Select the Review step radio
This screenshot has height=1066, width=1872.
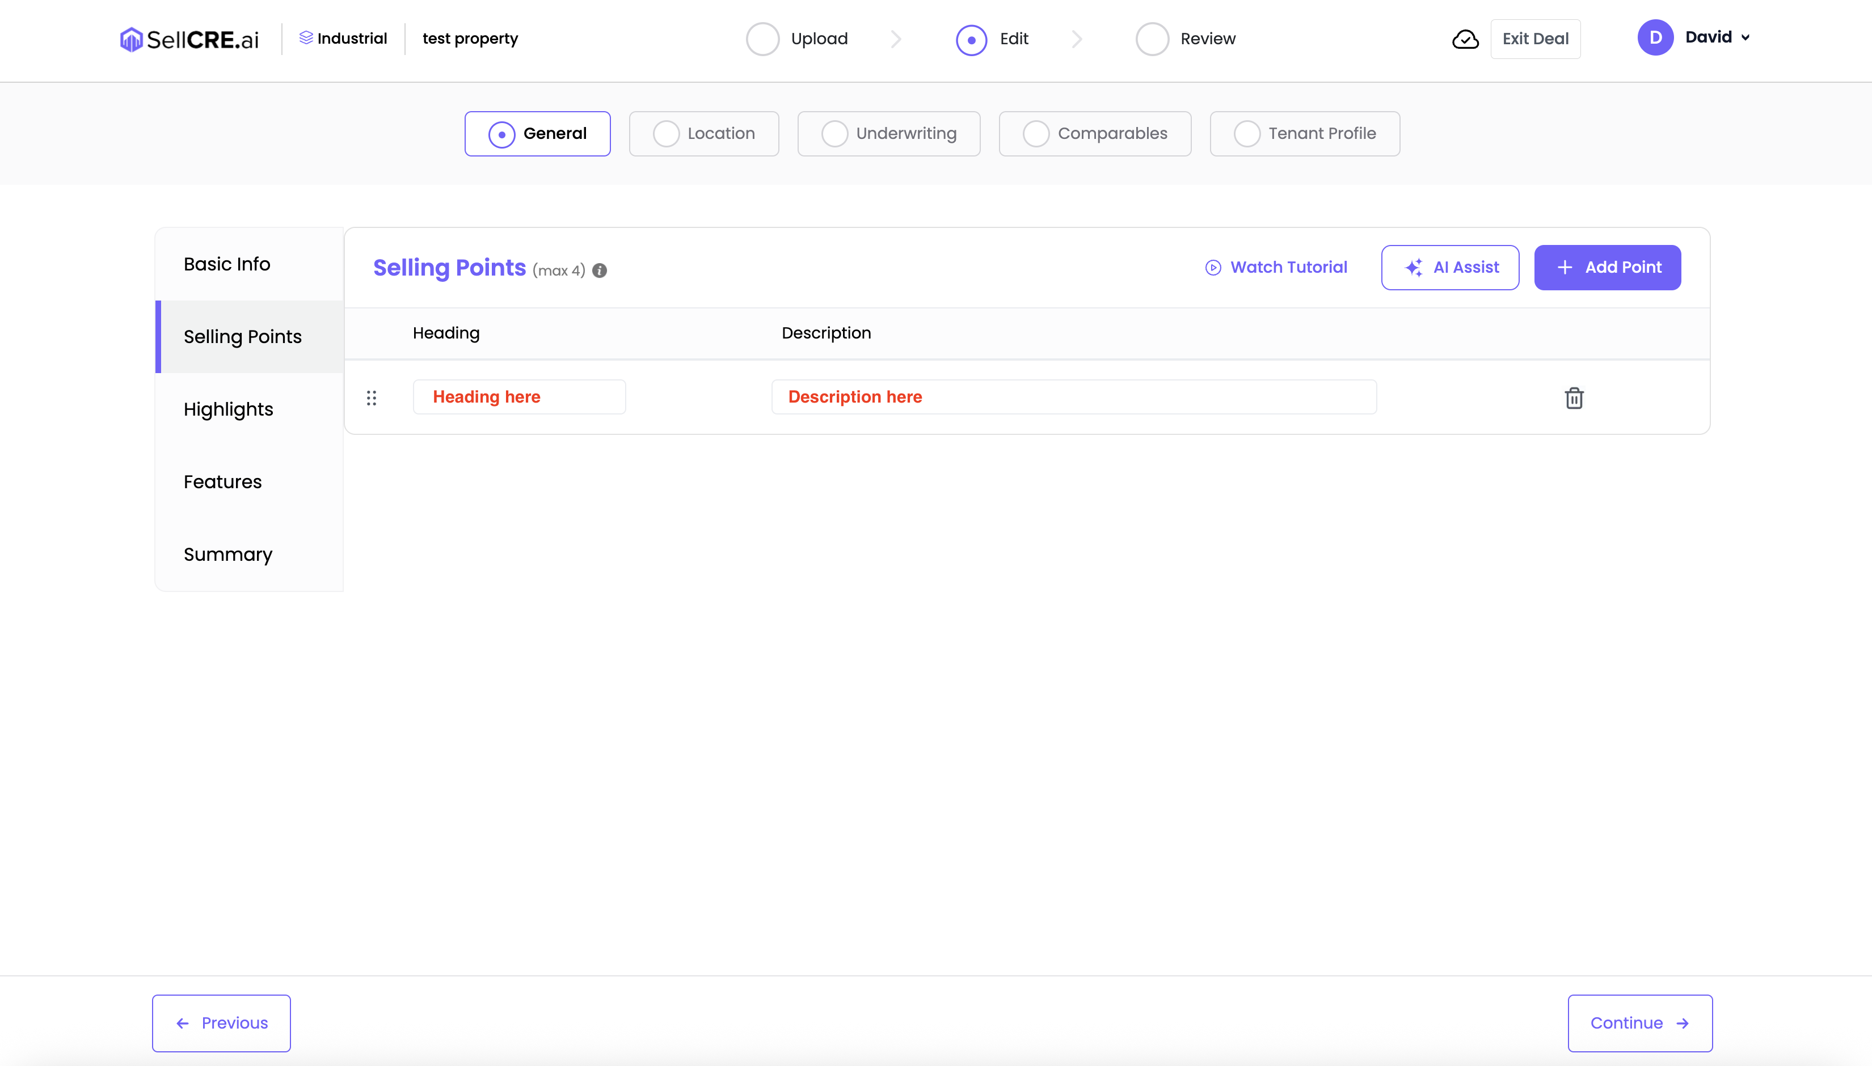tap(1152, 39)
